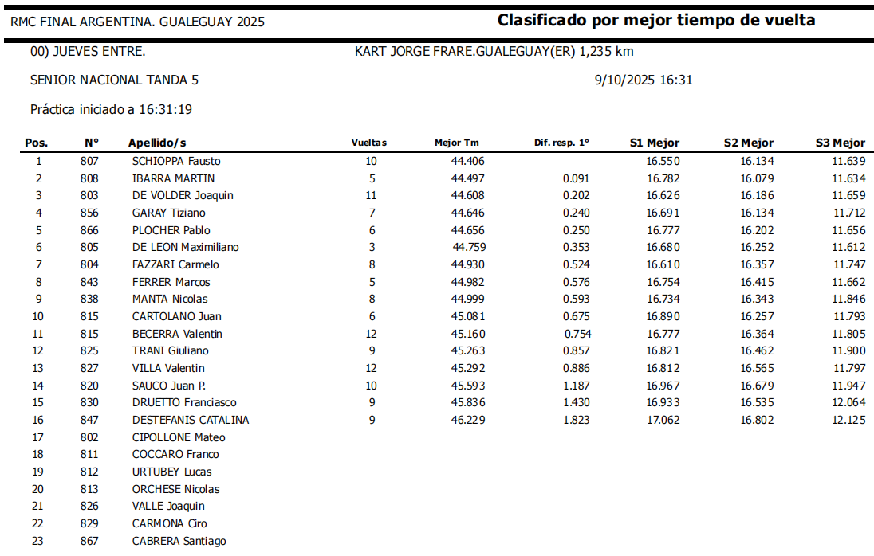
Task: Click the 'Clasificado por mejor tiempo de vuelta' heading
Action: click(655, 21)
